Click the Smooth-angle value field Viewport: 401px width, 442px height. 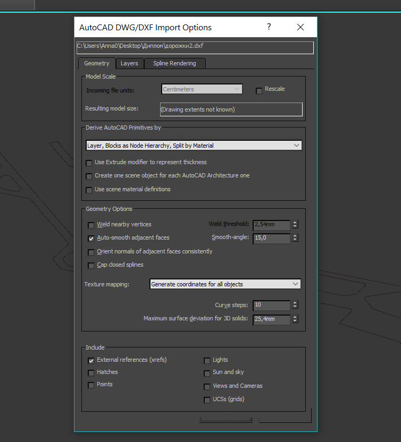click(x=271, y=238)
